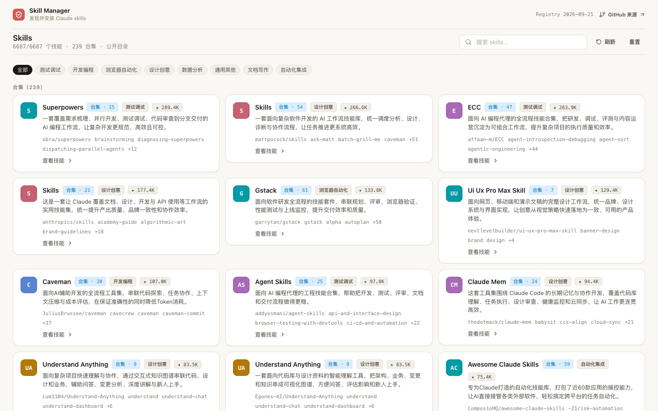Viewport: 658px width, 411px height.
Task: Select the 设计创意 filter tab
Action: [159, 70]
